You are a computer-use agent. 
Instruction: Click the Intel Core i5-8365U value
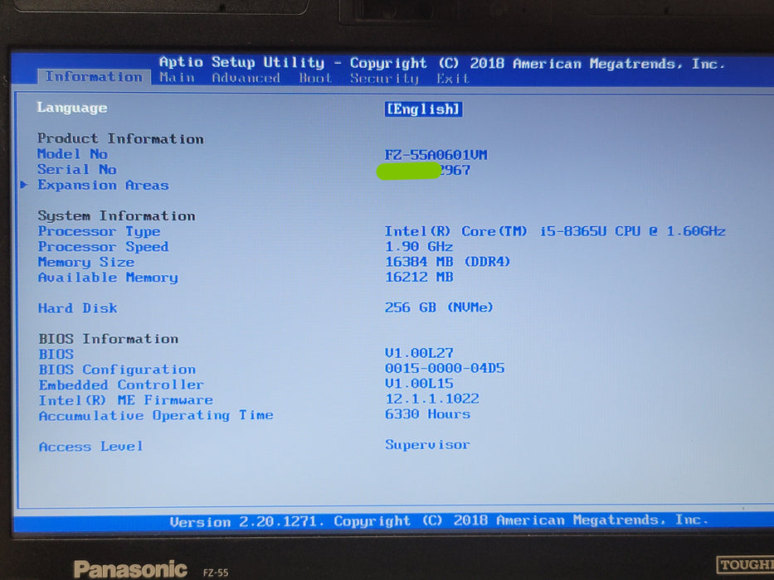pos(555,231)
